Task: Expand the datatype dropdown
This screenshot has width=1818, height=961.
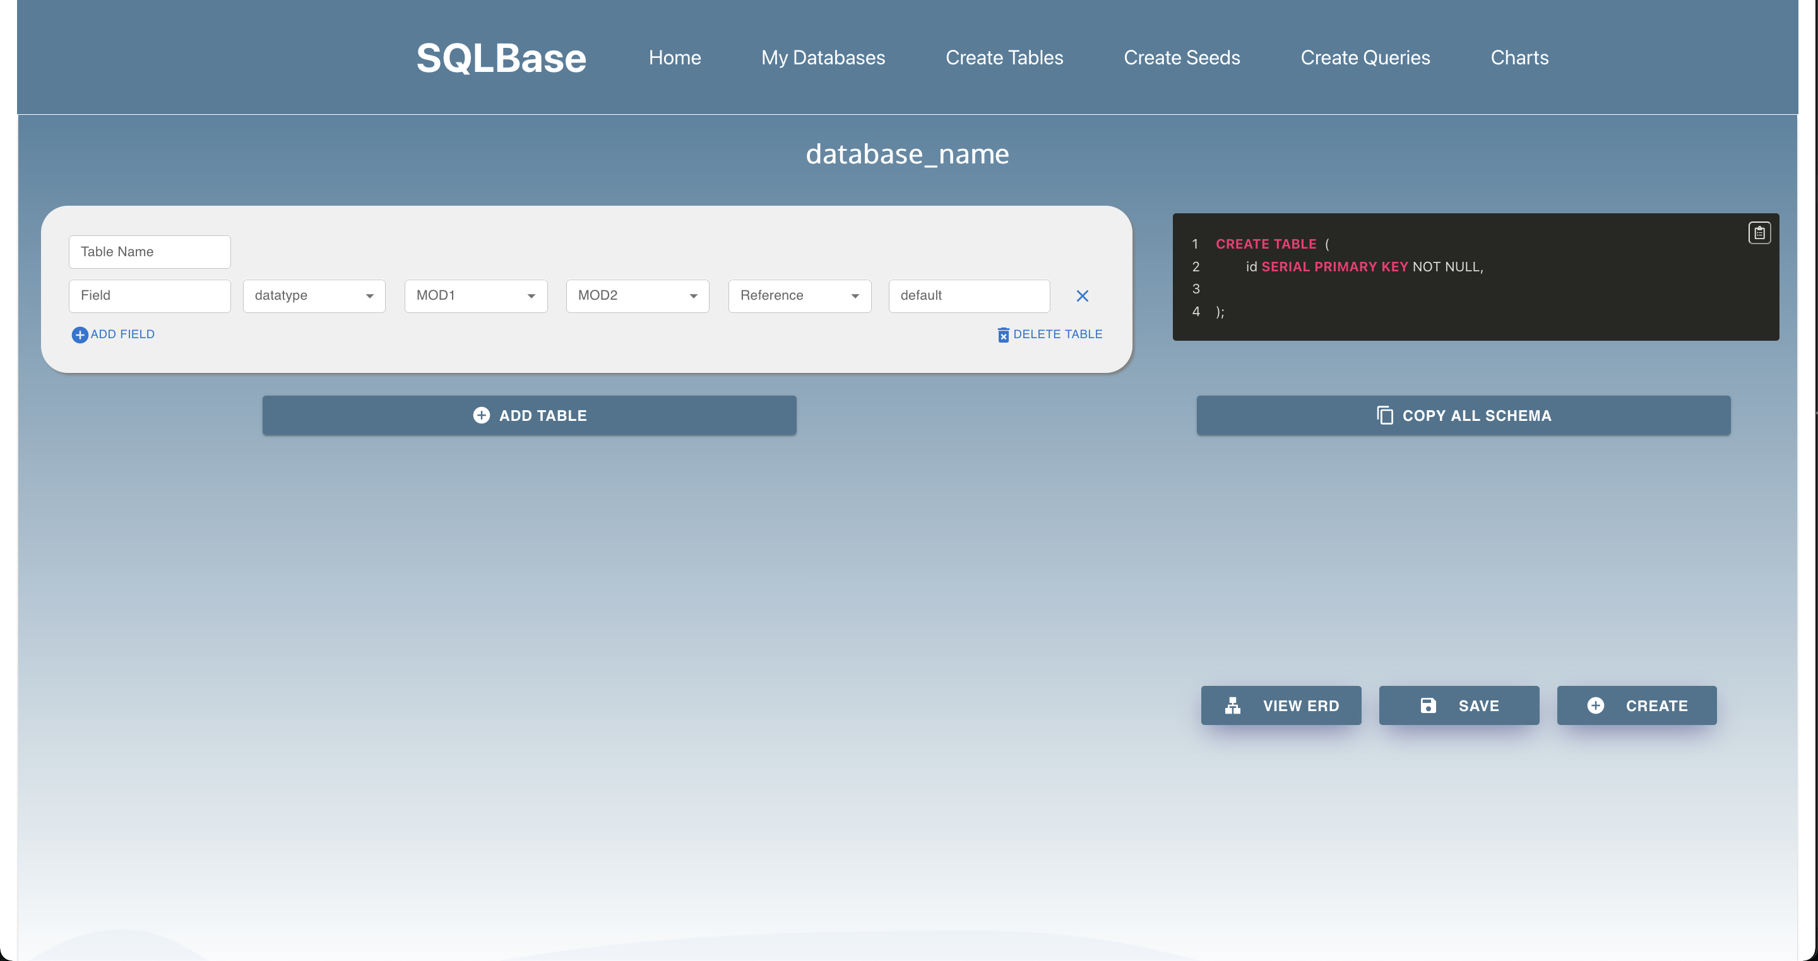Action: [x=314, y=296]
